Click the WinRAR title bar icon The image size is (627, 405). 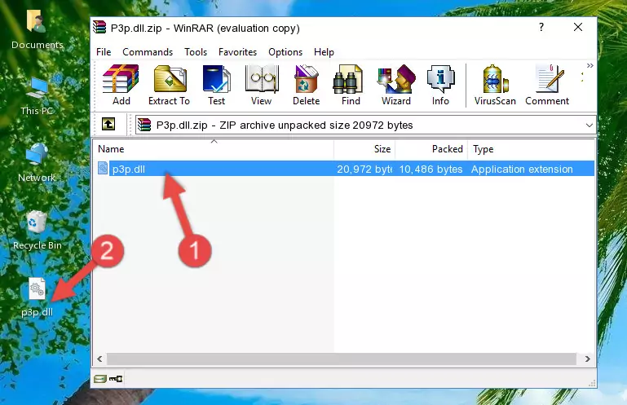pos(99,27)
